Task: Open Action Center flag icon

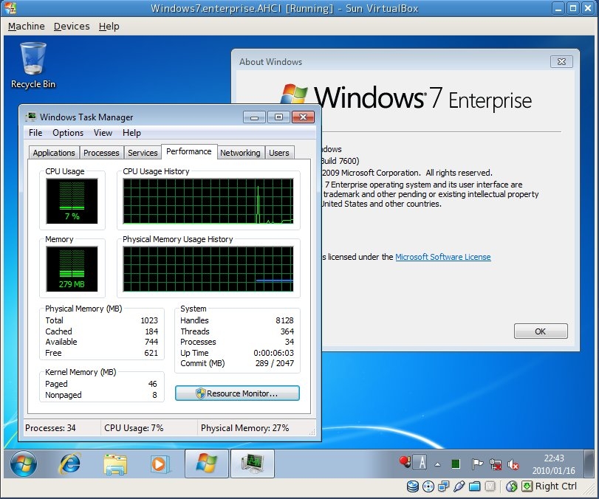Action: click(476, 464)
